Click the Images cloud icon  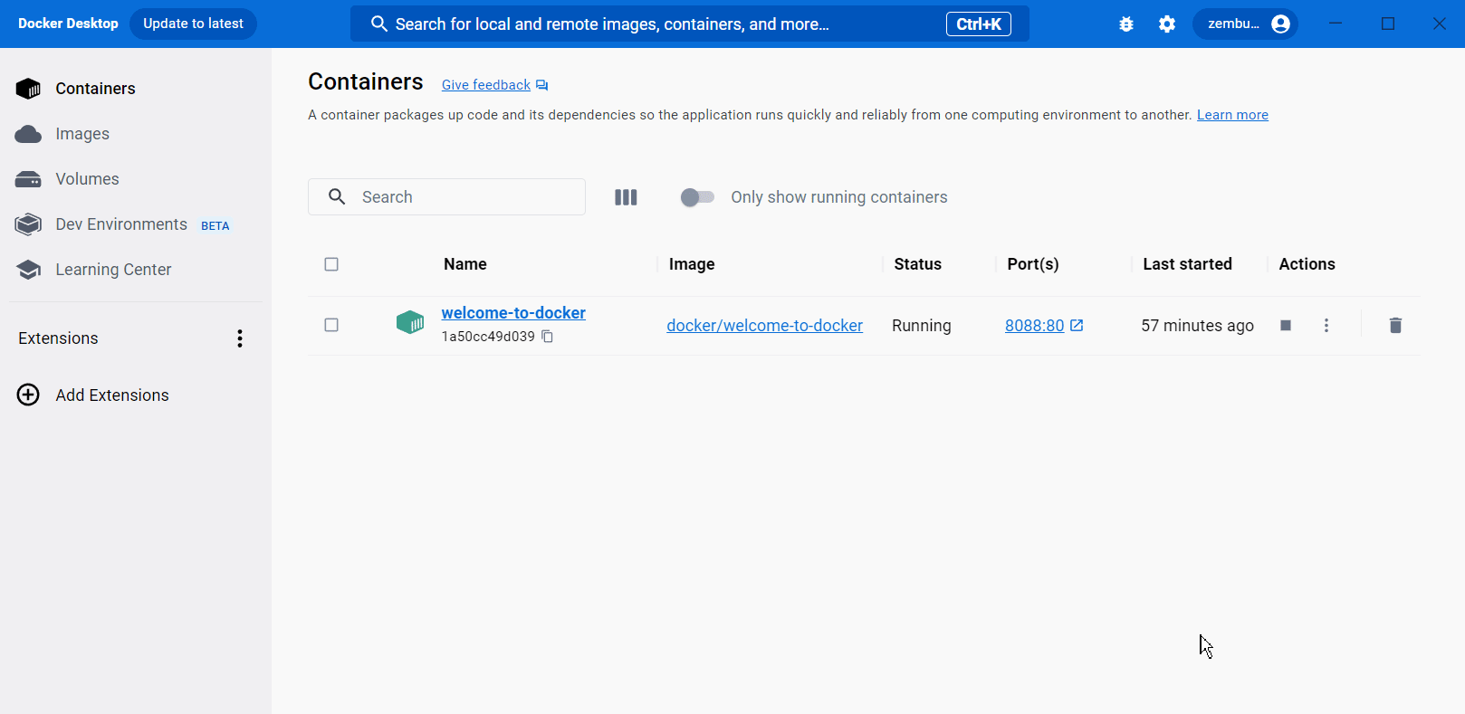click(x=28, y=134)
